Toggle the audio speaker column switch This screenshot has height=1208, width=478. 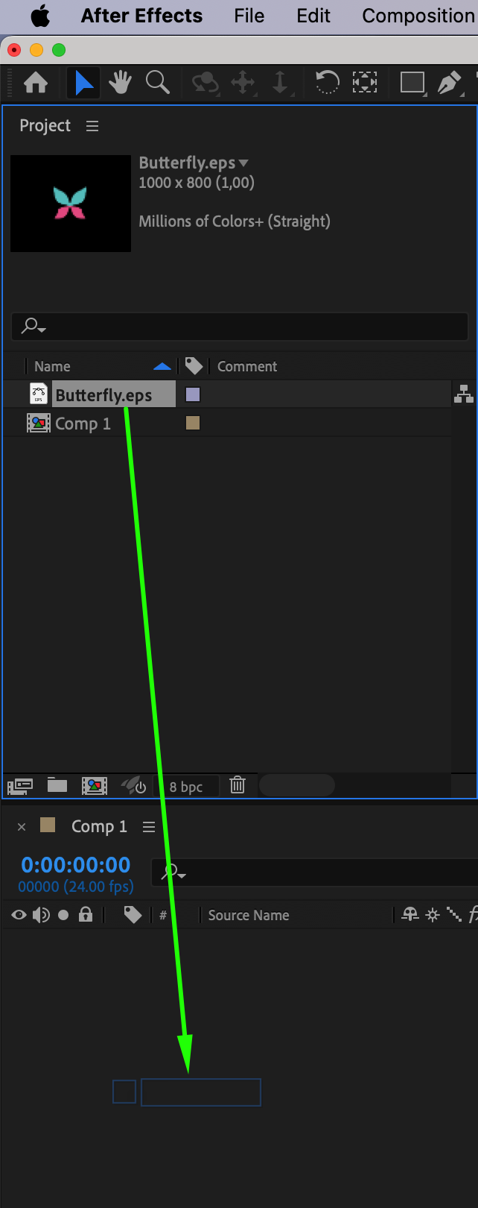click(x=41, y=915)
